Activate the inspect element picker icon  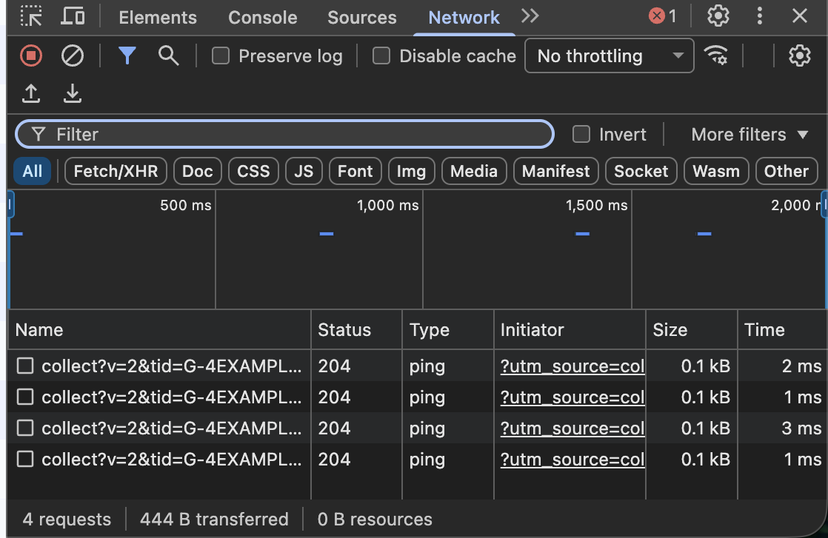point(31,16)
